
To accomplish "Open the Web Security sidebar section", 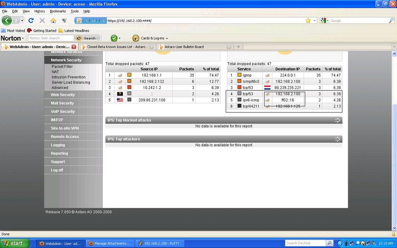I will click(63, 95).
